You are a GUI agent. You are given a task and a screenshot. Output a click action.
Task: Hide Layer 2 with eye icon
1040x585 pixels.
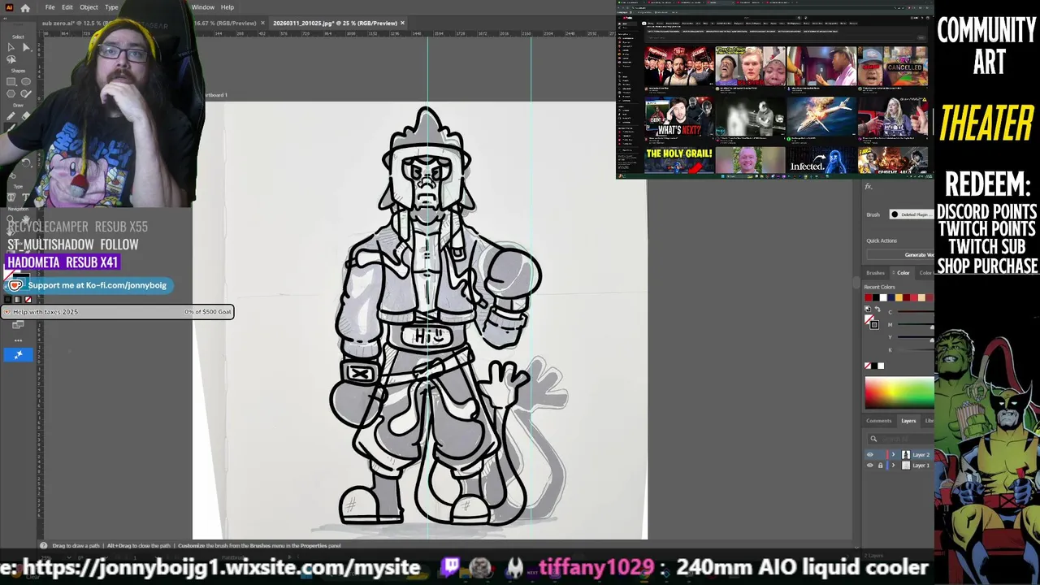click(x=869, y=455)
